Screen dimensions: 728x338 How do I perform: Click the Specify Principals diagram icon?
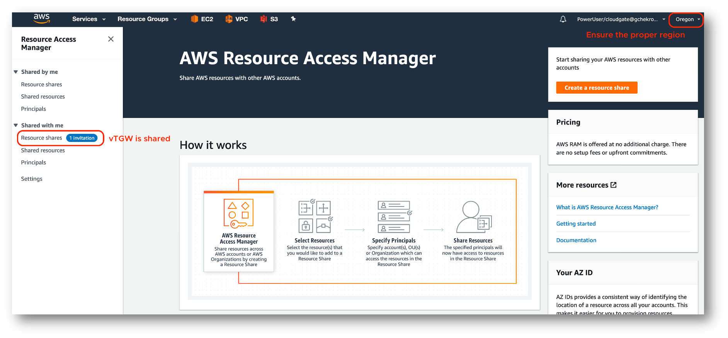(x=395, y=217)
